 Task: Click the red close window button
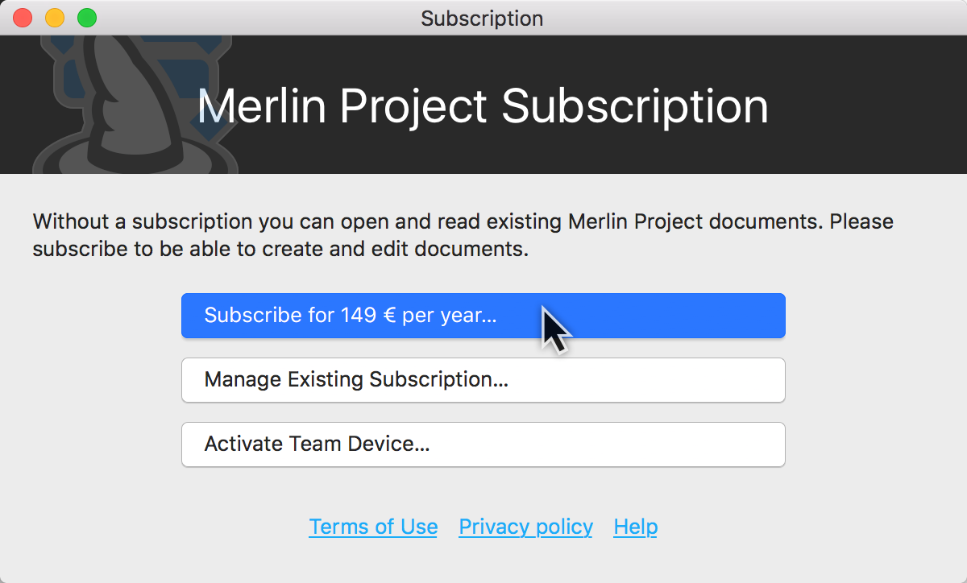pos(22,18)
